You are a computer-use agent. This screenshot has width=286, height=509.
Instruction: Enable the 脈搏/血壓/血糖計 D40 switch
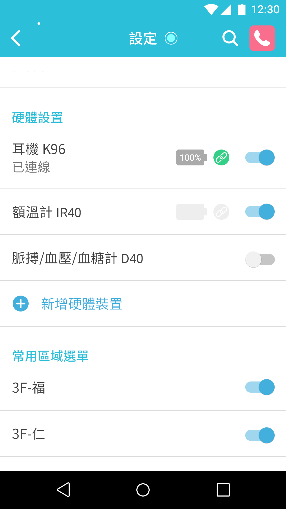(260, 260)
